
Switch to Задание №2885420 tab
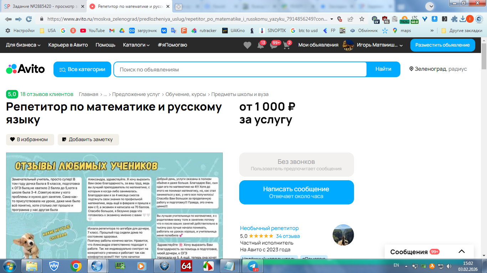tap(43, 6)
